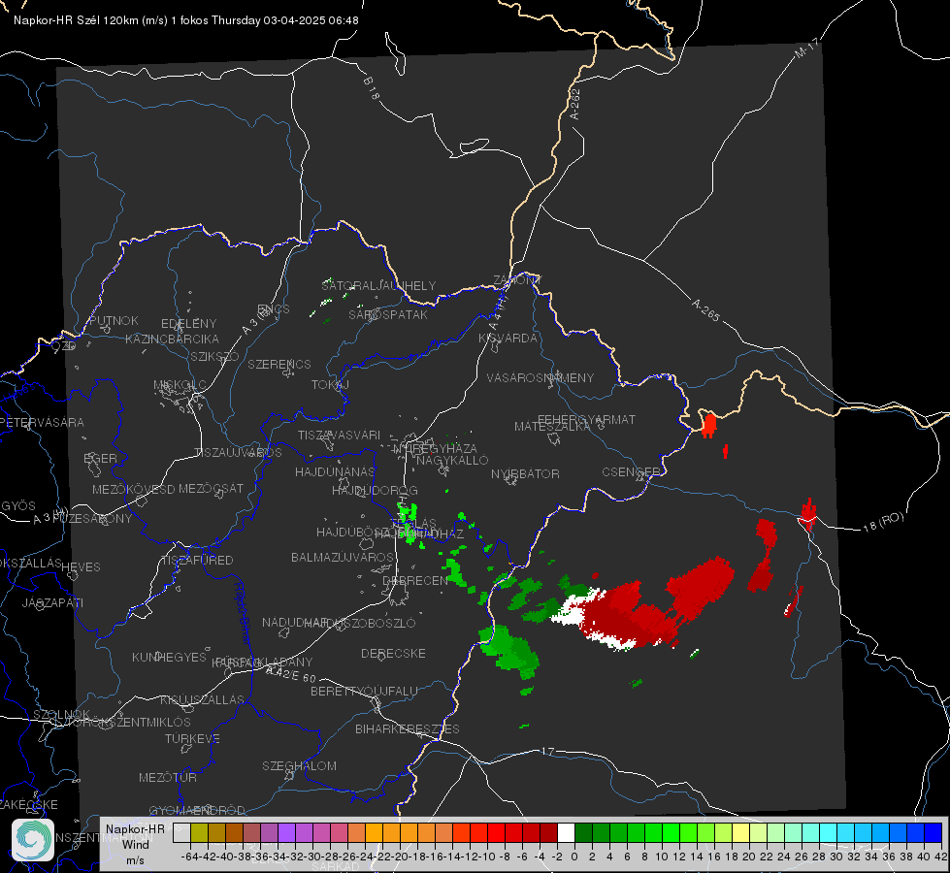Click the MEZŐKÖVESD label
Image resolution: width=950 pixels, height=873 pixels.
pos(133,489)
